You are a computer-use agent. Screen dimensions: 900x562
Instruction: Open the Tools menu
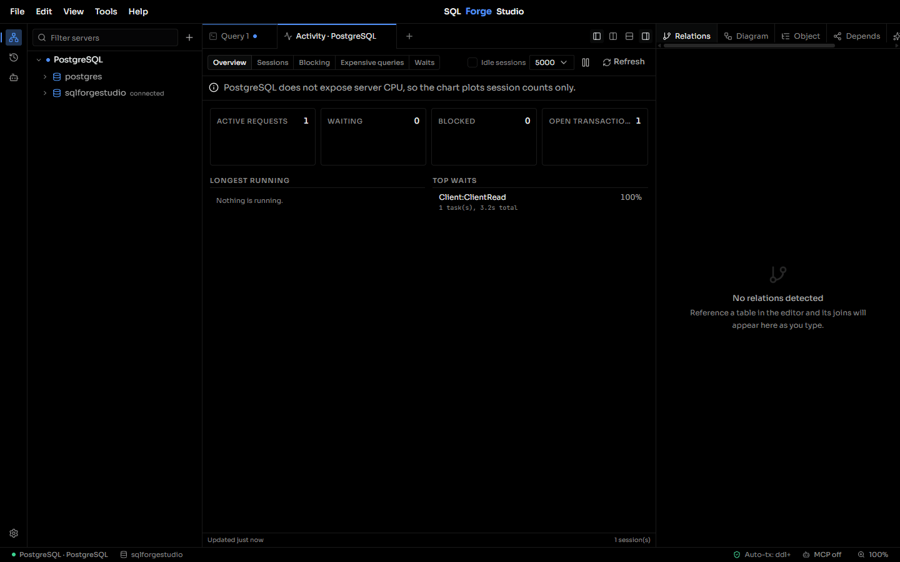click(106, 11)
